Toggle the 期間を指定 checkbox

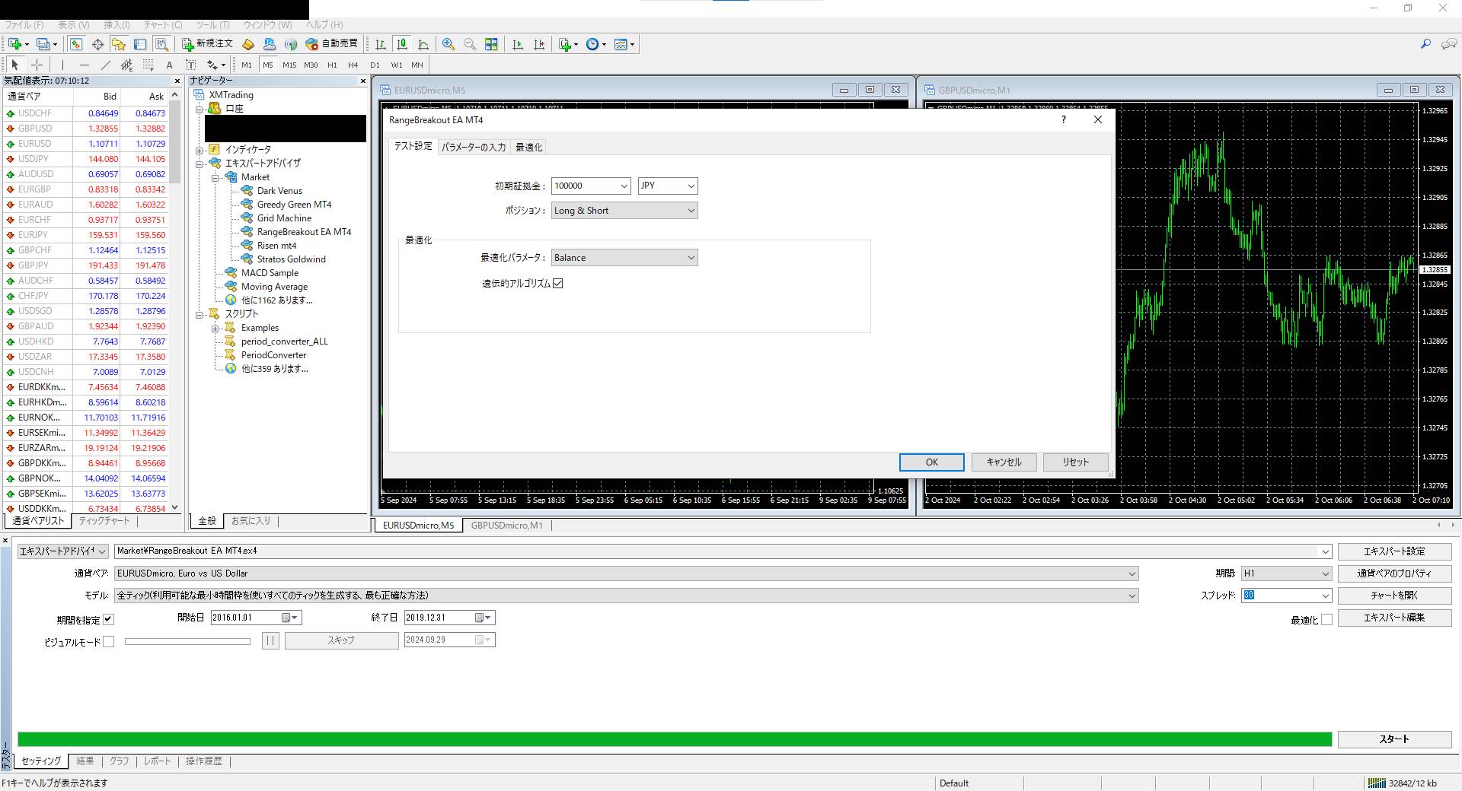click(x=108, y=619)
